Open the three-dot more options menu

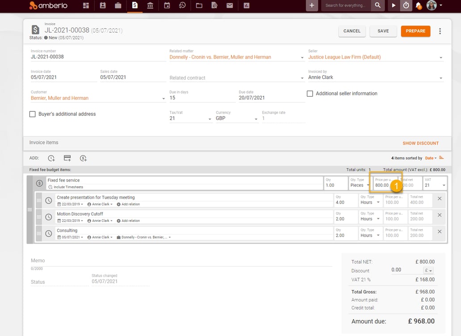(440, 31)
